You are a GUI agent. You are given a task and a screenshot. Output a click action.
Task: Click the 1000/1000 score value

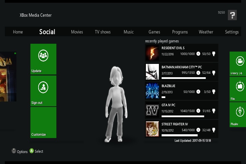[188, 54]
